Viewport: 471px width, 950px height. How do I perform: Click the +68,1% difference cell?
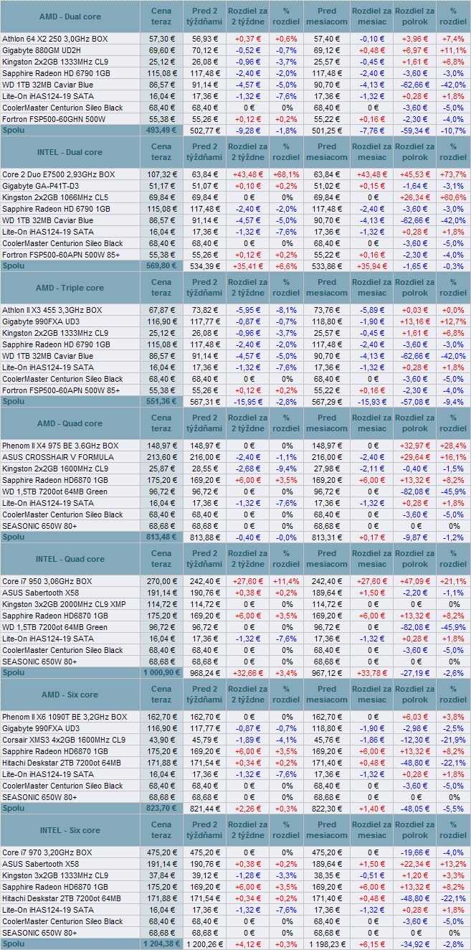[286, 174]
